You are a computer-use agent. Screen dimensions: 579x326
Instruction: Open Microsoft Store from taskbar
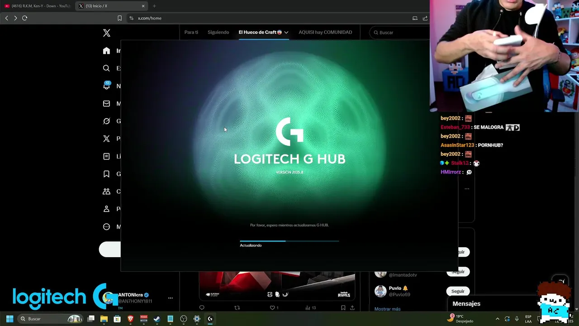pos(117,319)
